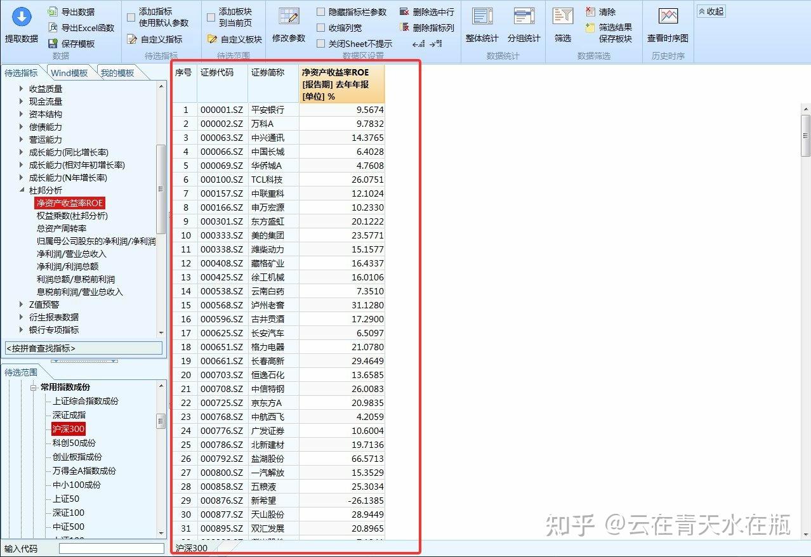Switch to Wind模板 tab
The width and height of the screenshot is (811, 557).
pos(70,73)
